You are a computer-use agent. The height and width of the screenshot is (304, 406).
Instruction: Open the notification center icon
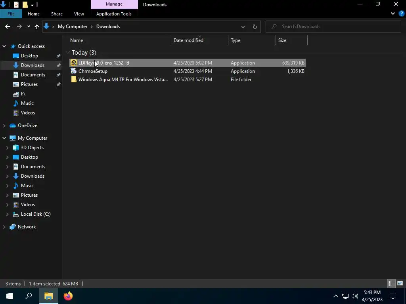pos(393,296)
